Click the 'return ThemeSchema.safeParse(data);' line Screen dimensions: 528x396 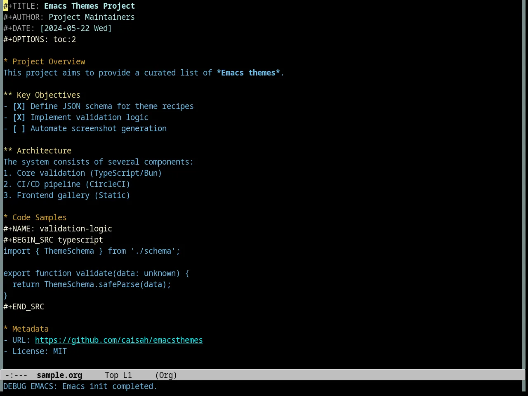[x=92, y=285]
